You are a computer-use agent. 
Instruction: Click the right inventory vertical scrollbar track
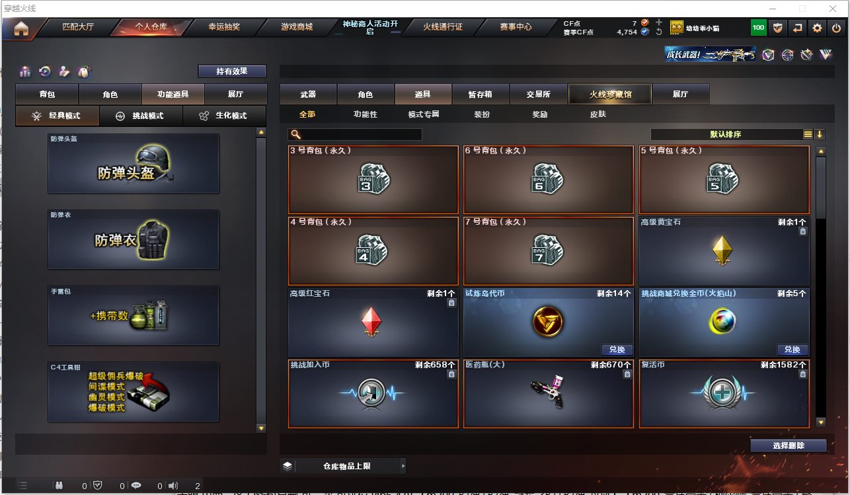821,286
